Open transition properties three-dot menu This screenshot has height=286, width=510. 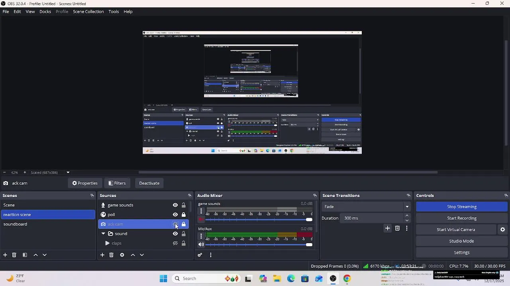[x=407, y=228]
